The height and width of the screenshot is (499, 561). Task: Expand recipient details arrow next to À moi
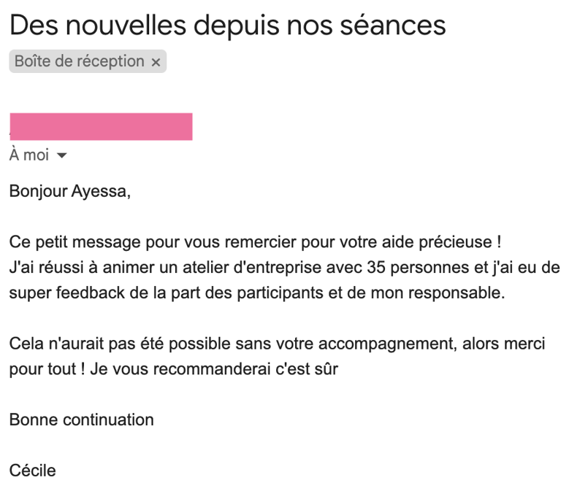61,155
